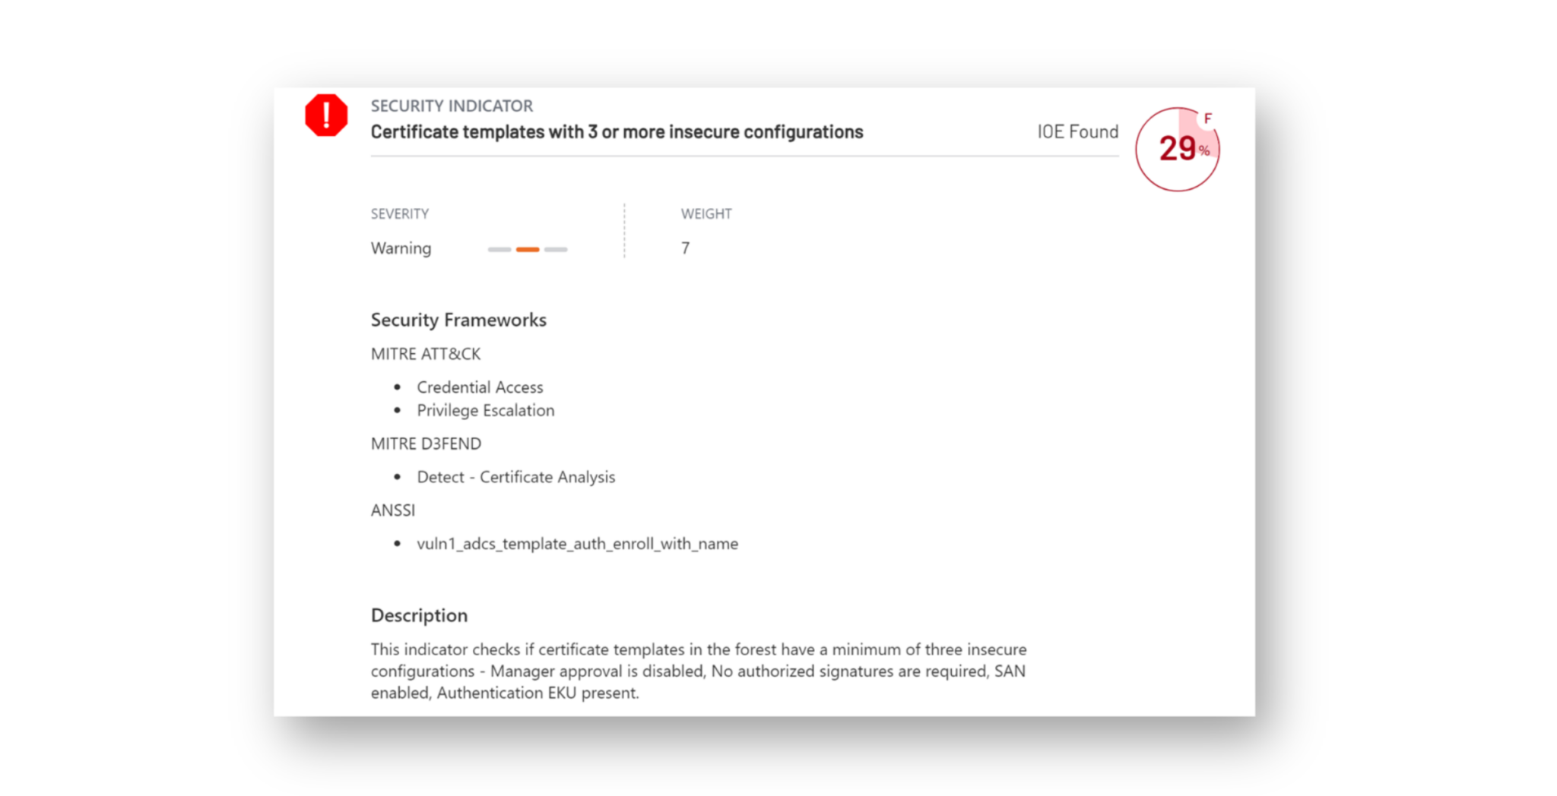Select the Description section heading
Viewport: 1557px width, 796px height.
[x=419, y=615]
